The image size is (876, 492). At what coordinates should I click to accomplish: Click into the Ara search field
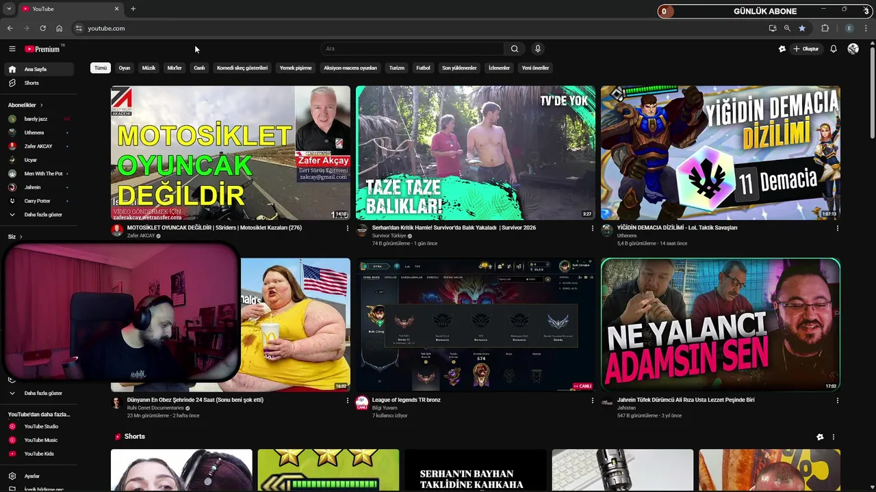pos(413,49)
